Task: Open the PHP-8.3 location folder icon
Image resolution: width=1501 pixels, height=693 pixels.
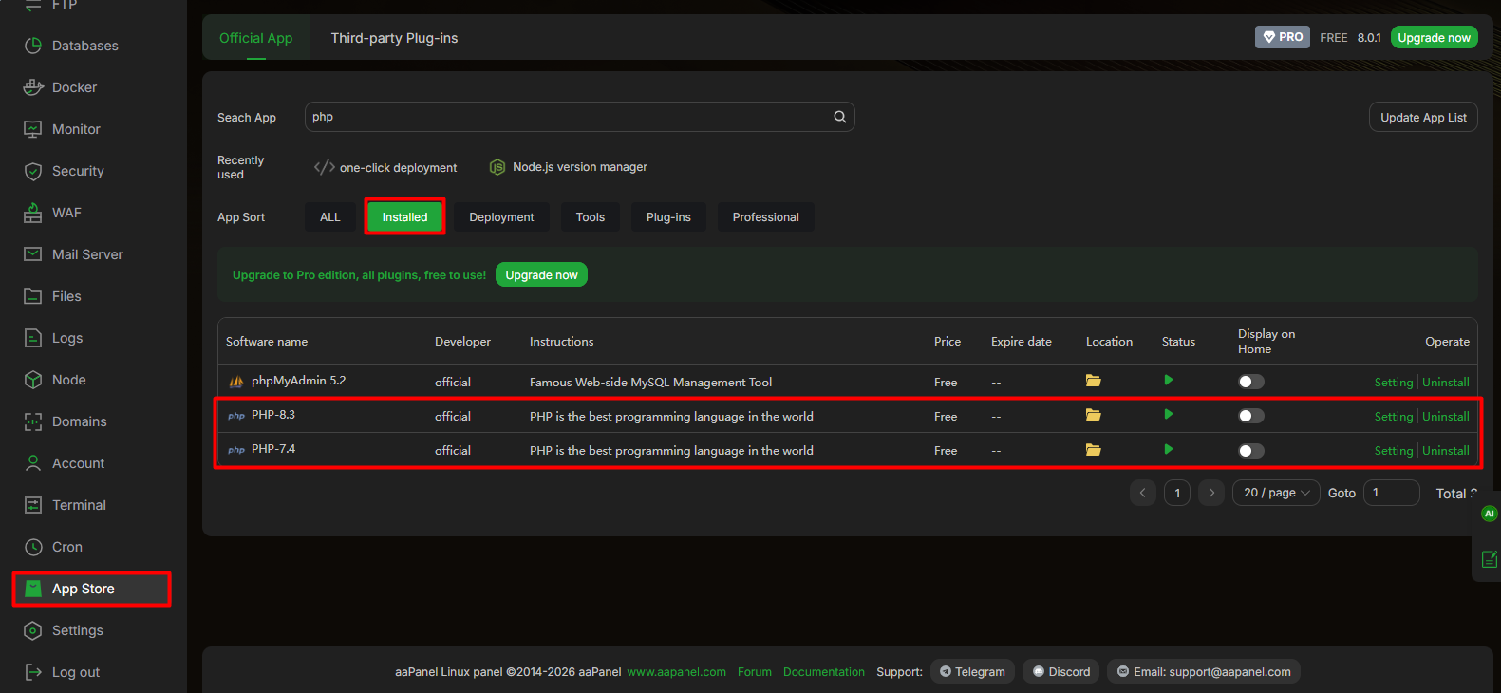Action: coord(1093,415)
